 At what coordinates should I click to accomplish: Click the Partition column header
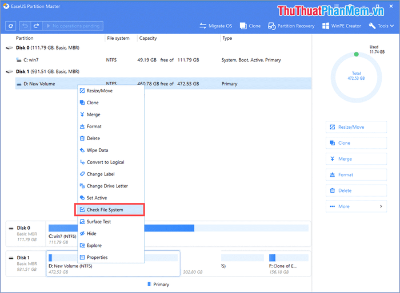pos(25,38)
